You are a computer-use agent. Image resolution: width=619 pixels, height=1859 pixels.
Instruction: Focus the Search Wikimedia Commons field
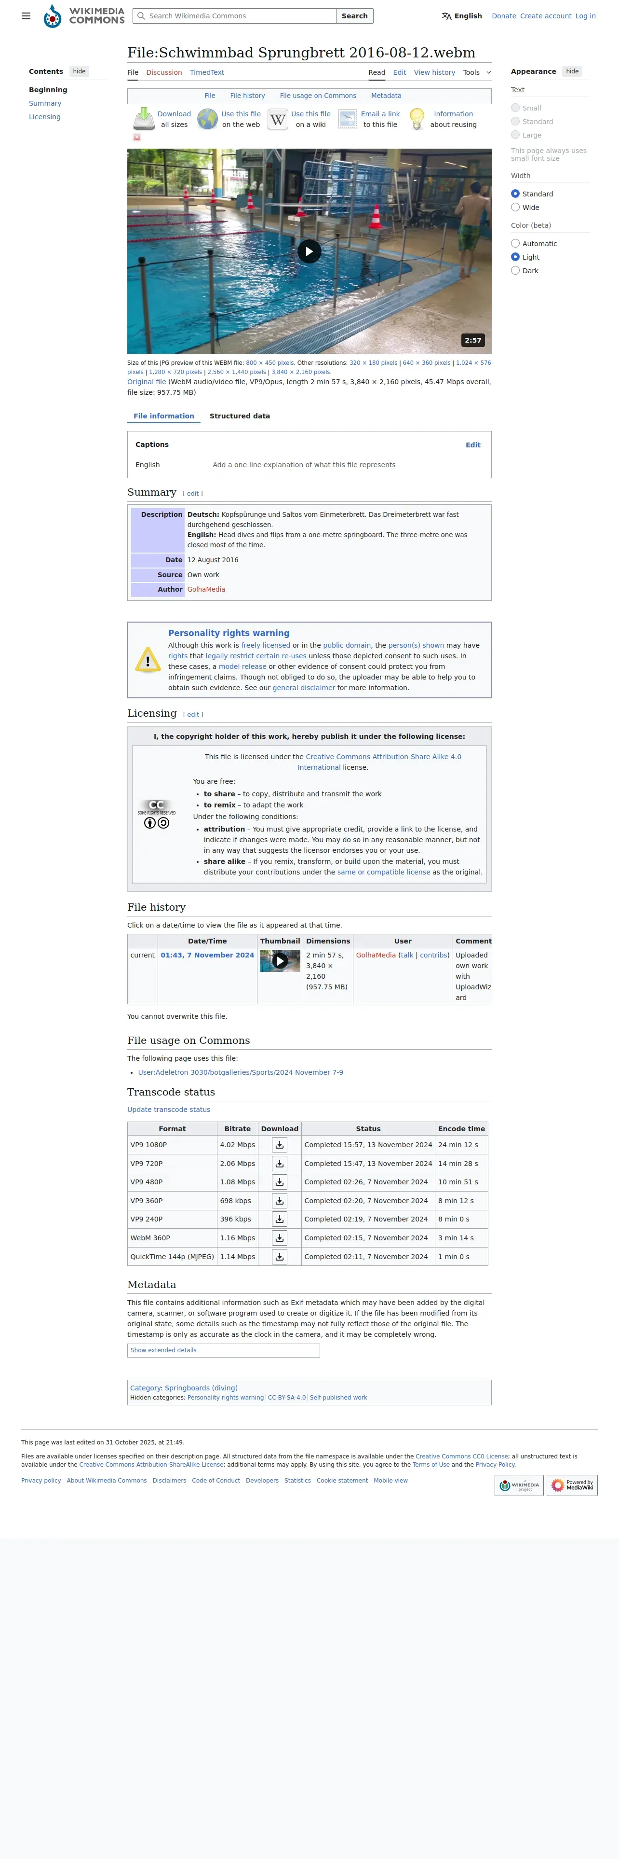pos(234,16)
